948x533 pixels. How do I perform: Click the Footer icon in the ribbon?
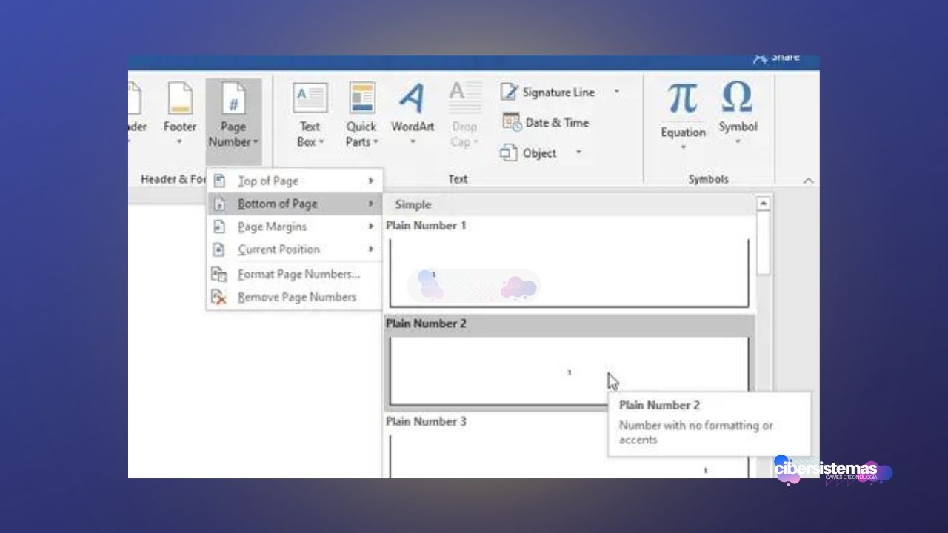pyautogui.click(x=180, y=100)
